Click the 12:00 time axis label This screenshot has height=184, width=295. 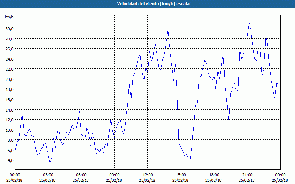coord(148,175)
